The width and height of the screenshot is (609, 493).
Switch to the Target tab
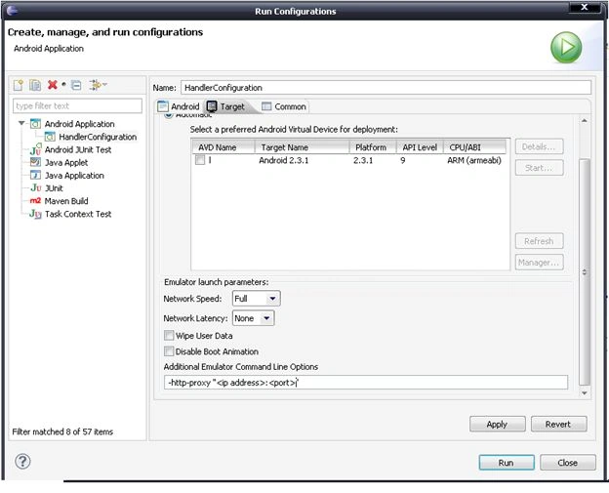point(226,106)
